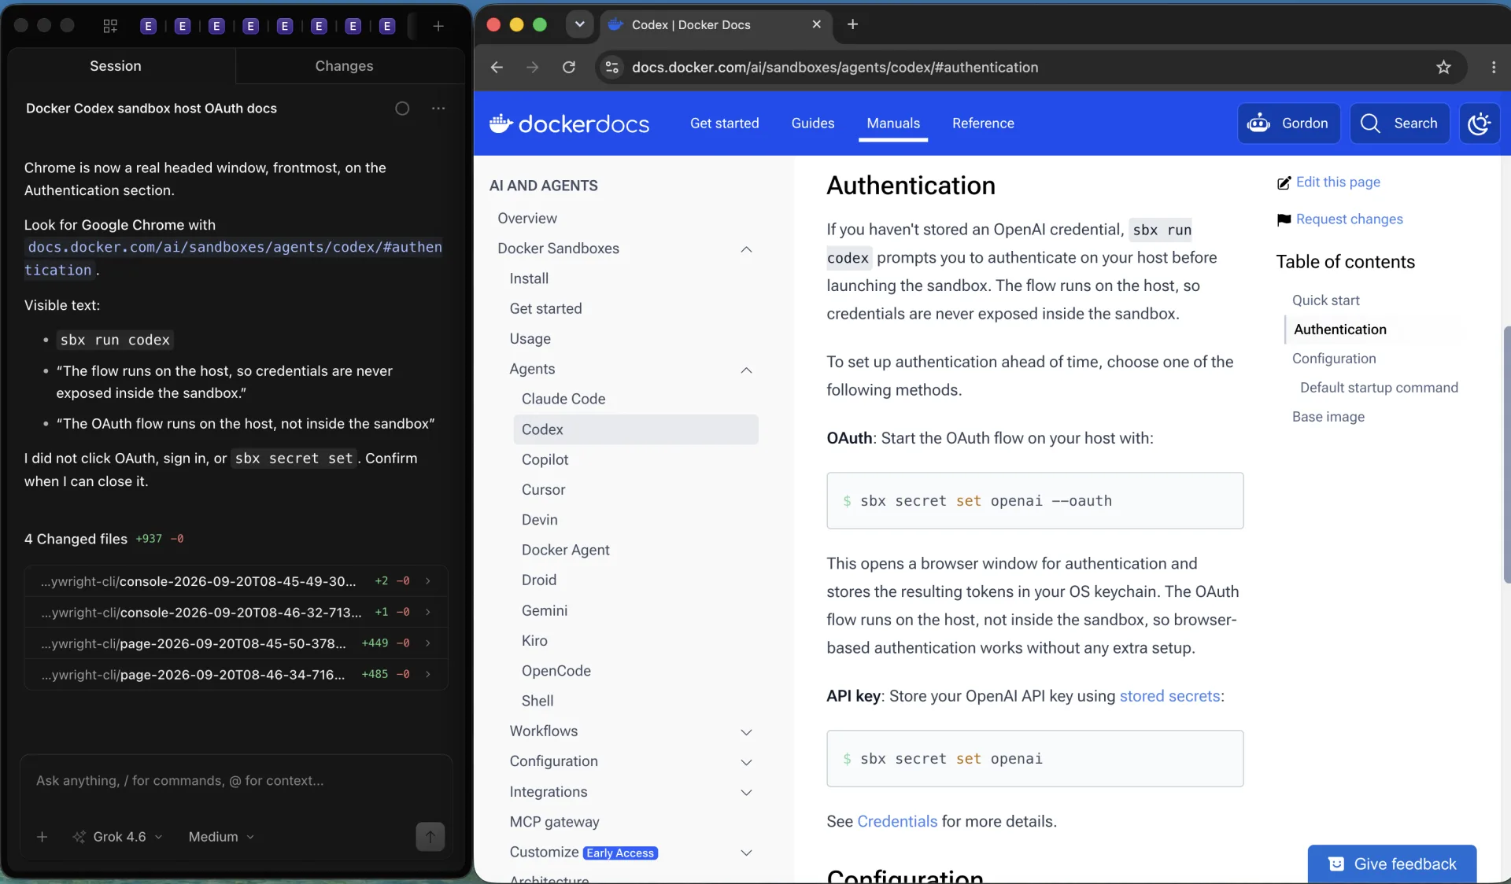Click the Request changes flag icon

tap(1284, 219)
